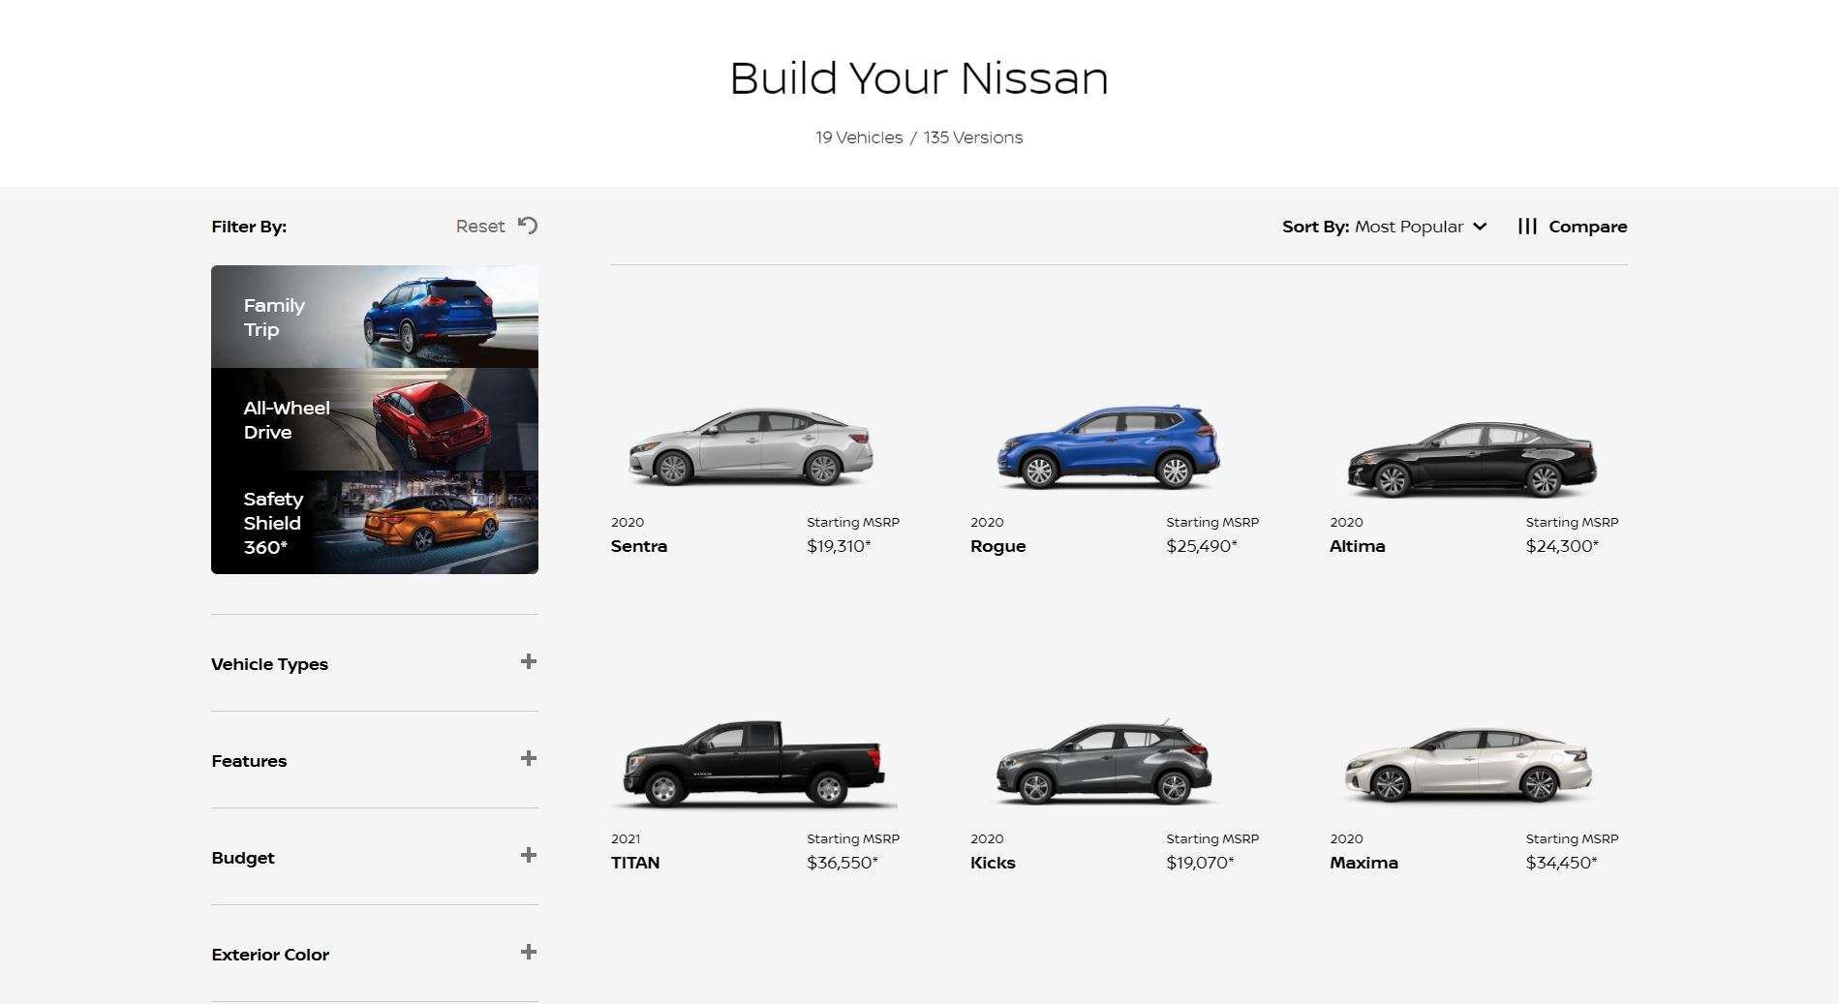Click the Sort By chevron arrow
The width and height of the screenshot is (1839, 1004).
1480,227
